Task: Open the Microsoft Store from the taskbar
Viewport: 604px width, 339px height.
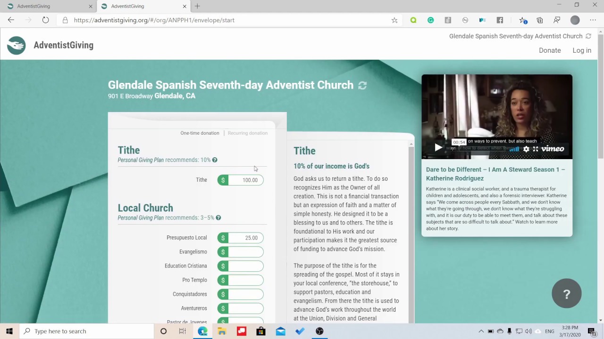Action: (261, 331)
